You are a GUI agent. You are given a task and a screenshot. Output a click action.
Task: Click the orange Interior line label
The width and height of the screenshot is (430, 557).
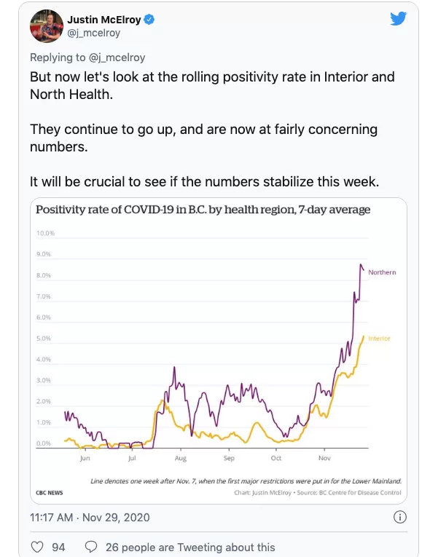click(379, 339)
